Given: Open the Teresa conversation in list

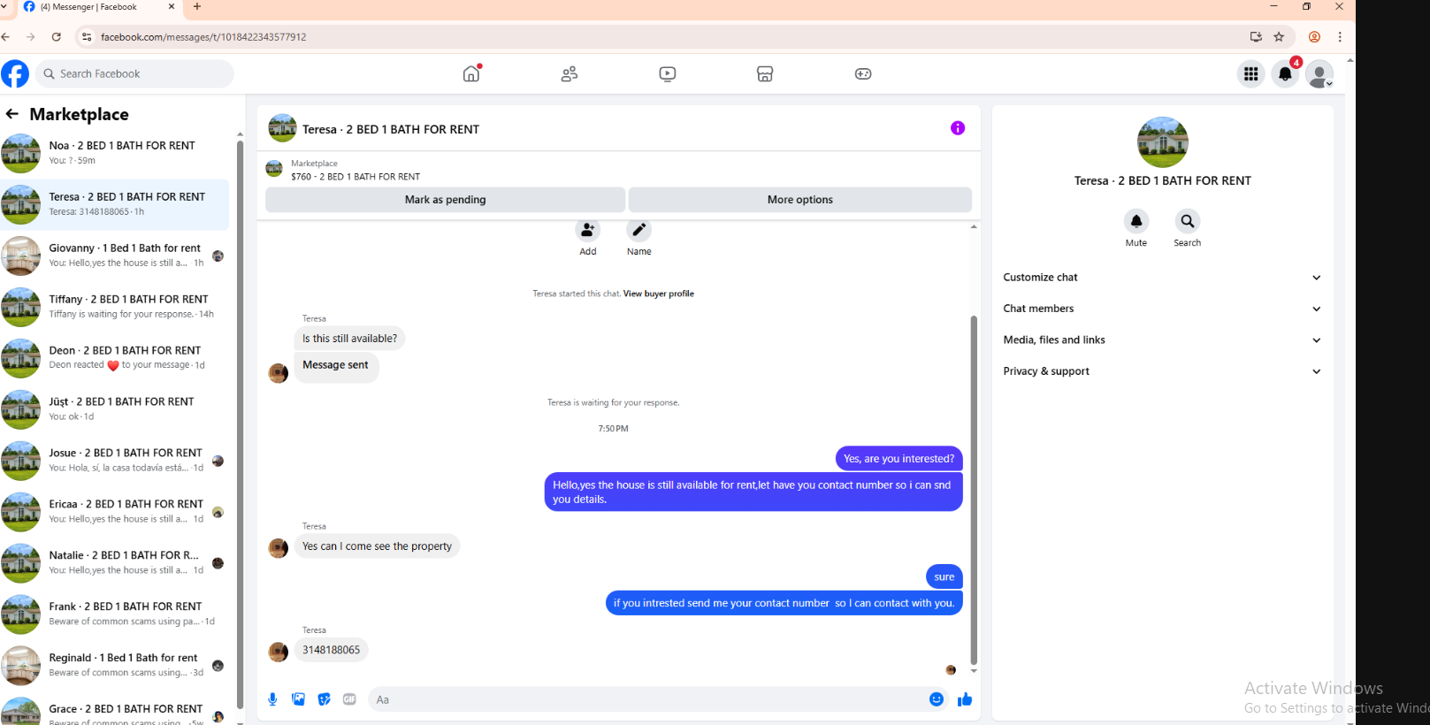Looking at the screenshot, I should (115, 204).
